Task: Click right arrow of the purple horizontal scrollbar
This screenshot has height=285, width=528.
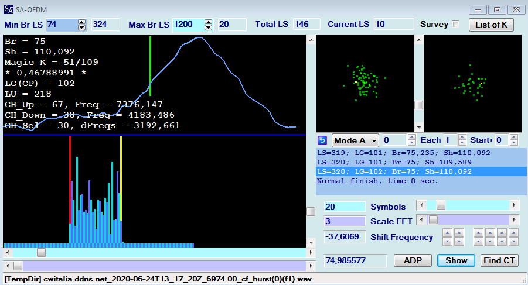Action: [311, 266]
